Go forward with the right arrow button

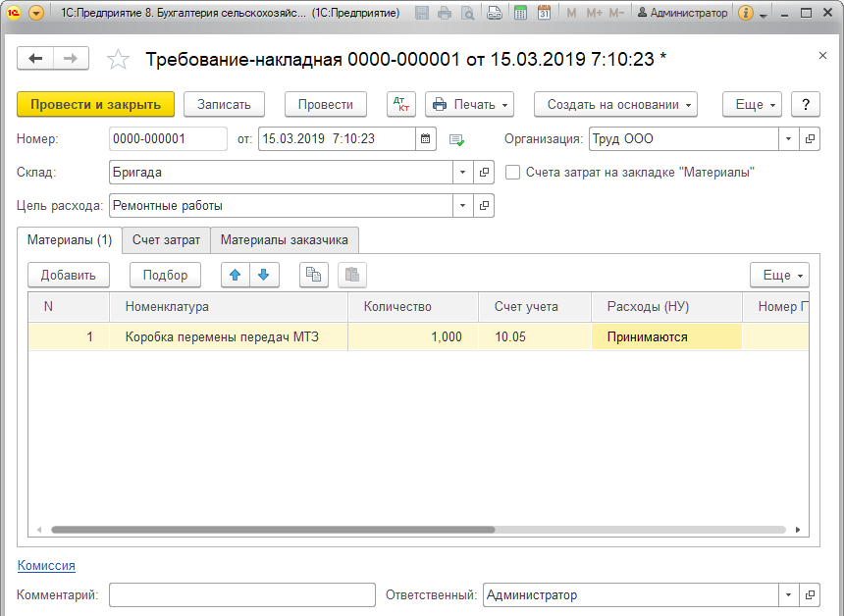pyautogui.click(x=71, y=59)
